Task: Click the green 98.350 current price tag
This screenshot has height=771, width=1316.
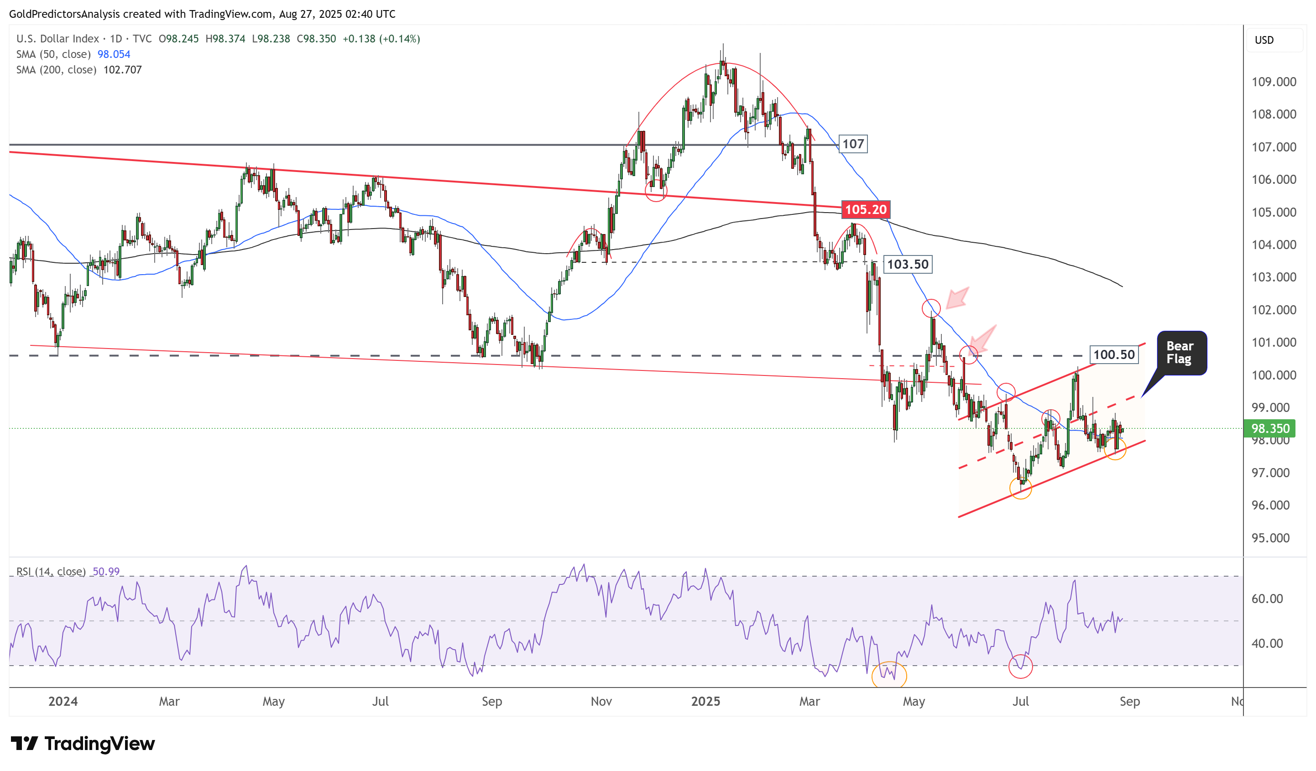Action: click(1269, 428)
